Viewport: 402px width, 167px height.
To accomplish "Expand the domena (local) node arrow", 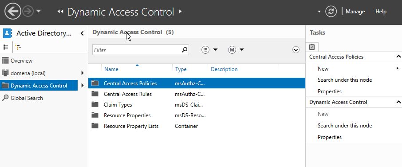I will (x=82, y=73).
